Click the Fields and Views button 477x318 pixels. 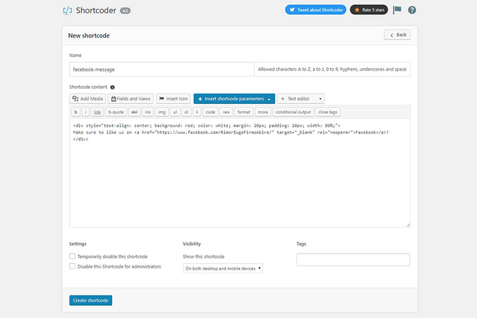(x=130, y=99)
